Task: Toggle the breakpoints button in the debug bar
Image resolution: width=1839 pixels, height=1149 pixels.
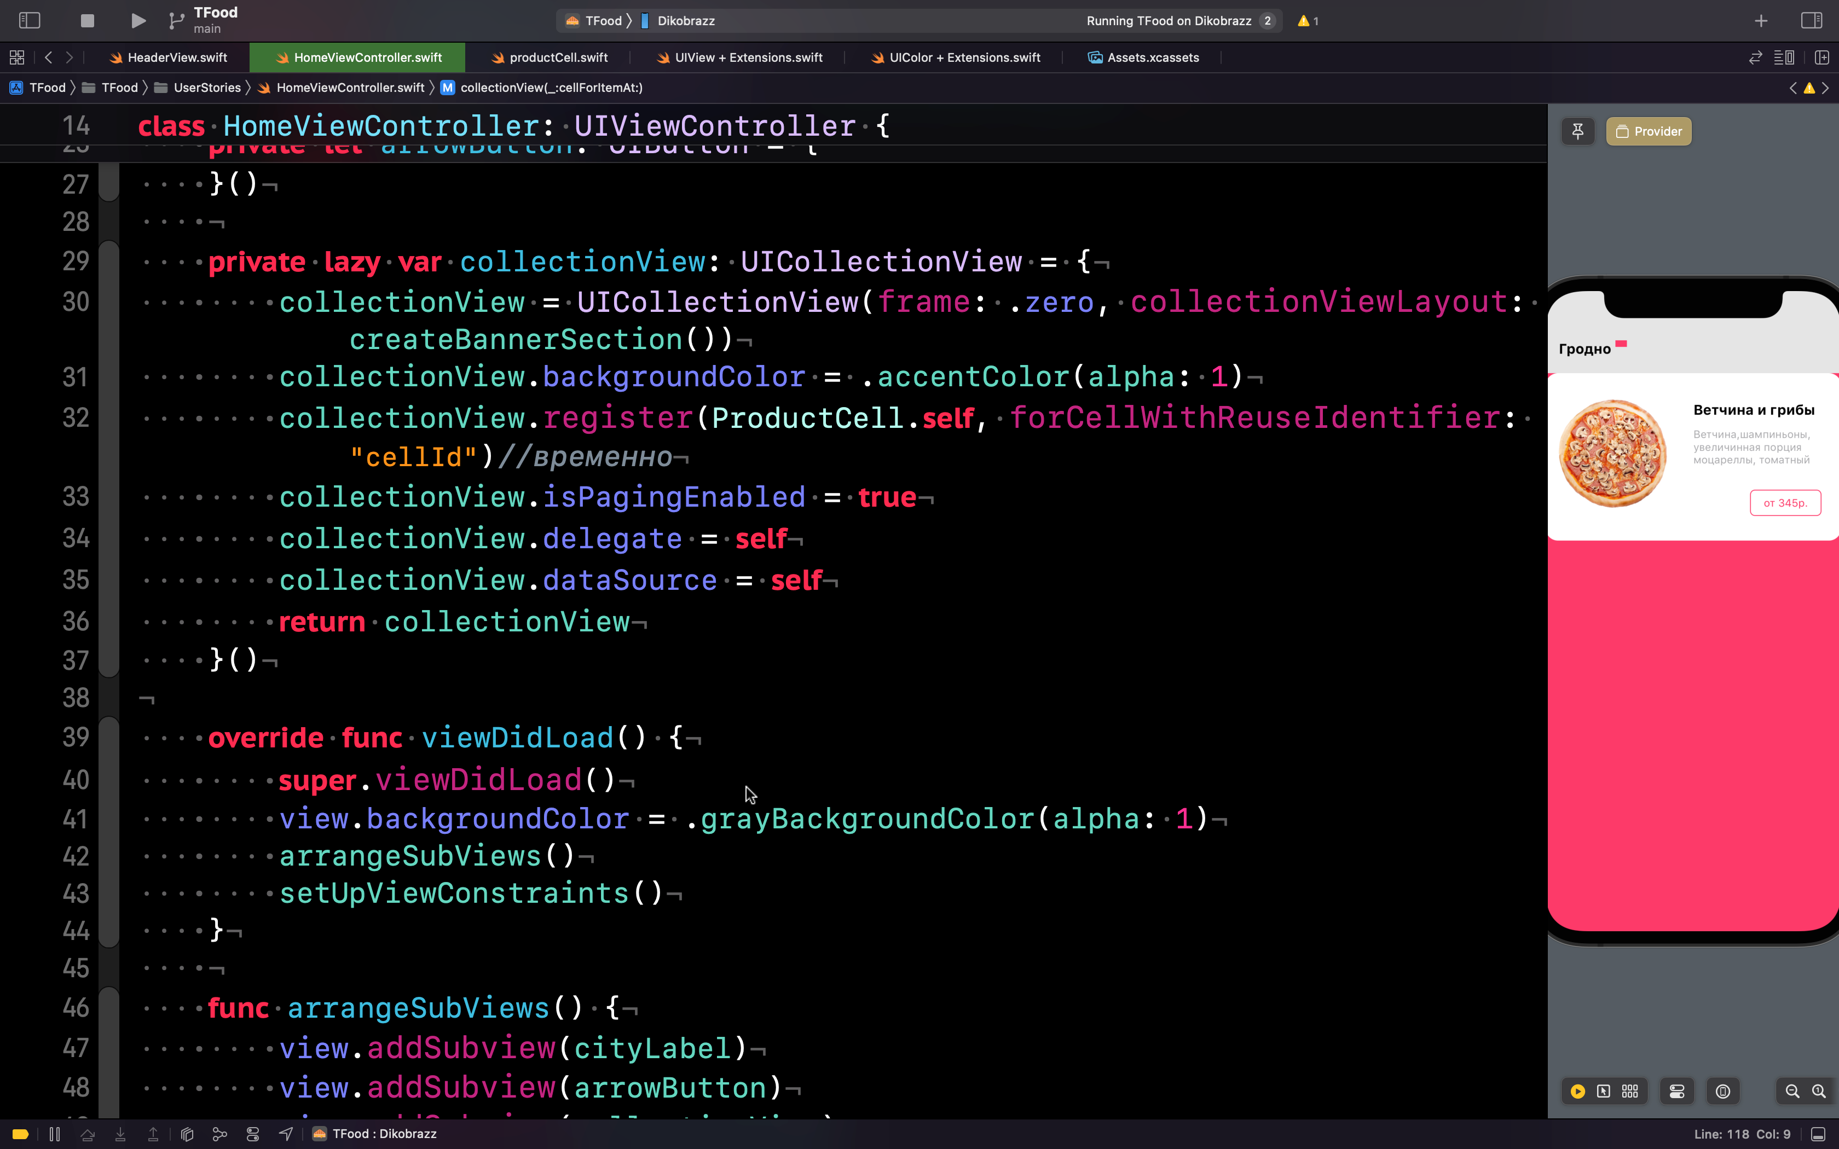Action: click(x=19, y=1133)
